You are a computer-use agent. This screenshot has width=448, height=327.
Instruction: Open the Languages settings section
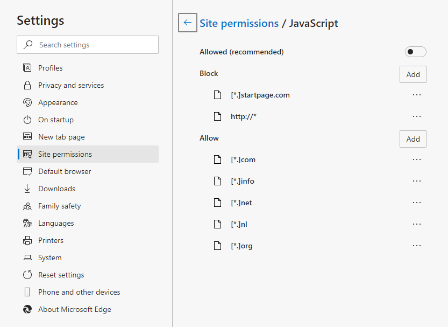pyautogui.click(x=56, y=223)
